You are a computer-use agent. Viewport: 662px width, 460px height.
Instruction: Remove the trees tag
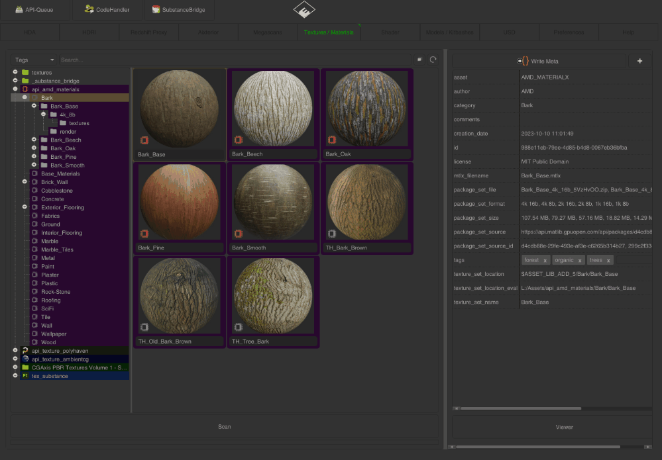(608, 261)
